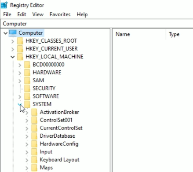The width and height of the screenshot is (193, 172).
Task: Collapse the SYSTEM key chevron
Action: 20,104
